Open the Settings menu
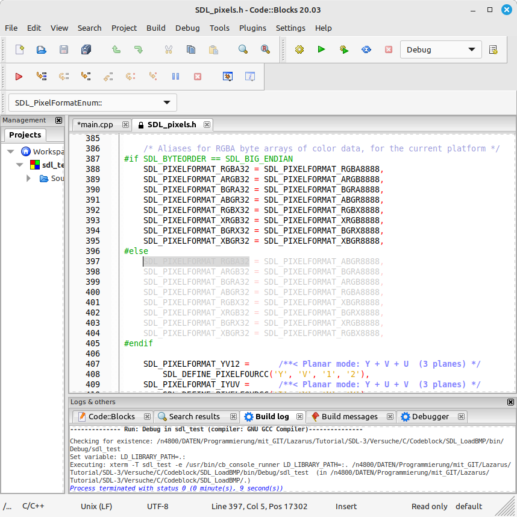 point(290,28)
